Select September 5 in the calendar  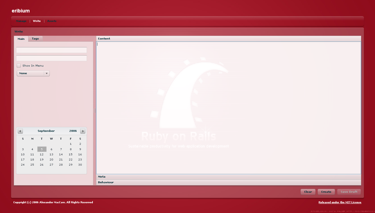point(42,149)
